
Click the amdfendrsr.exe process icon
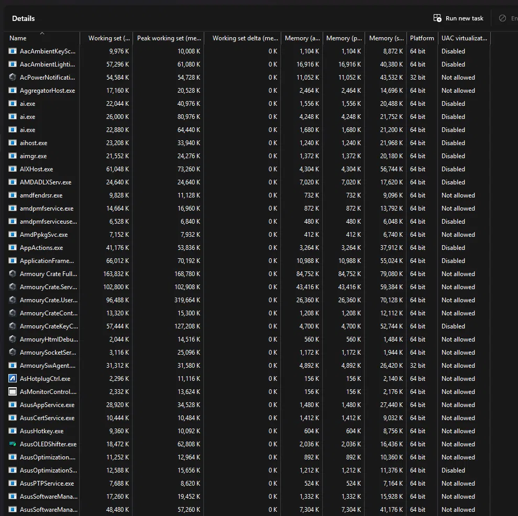click(x=13, y=195)
